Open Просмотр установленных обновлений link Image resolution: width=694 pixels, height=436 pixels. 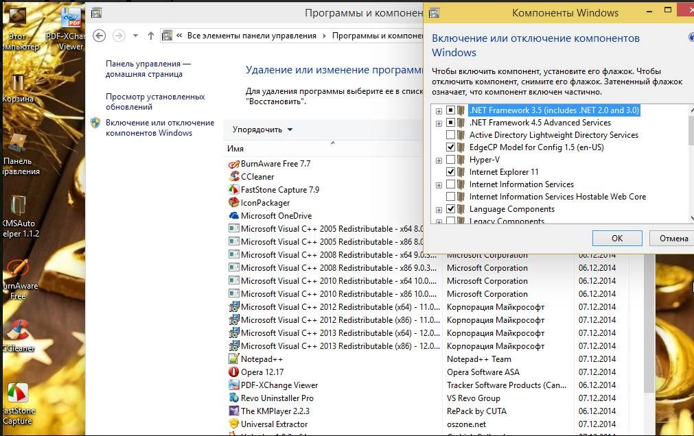[155, 101]
